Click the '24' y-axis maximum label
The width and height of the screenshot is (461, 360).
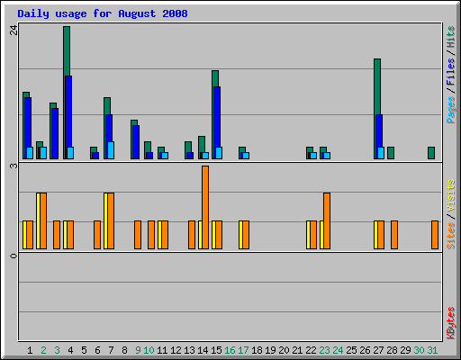pyautogui.click(x=14, y=30)
